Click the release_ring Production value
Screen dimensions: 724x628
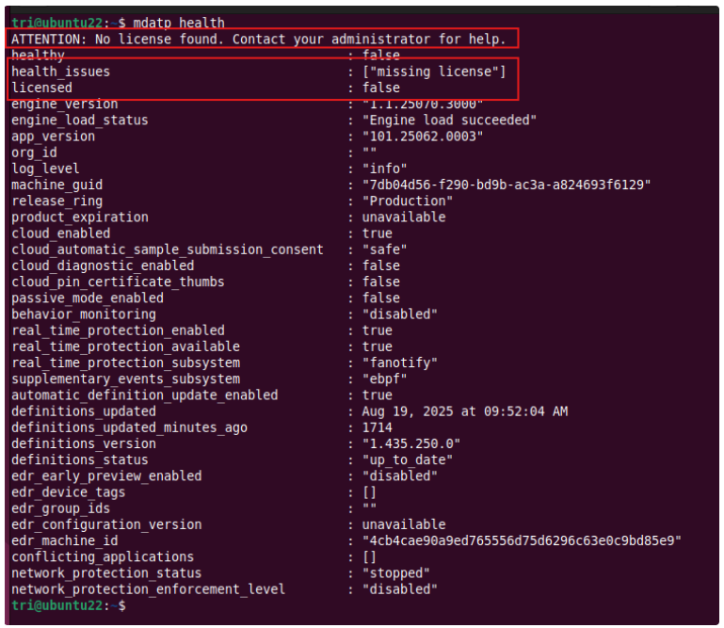[408, 201]
